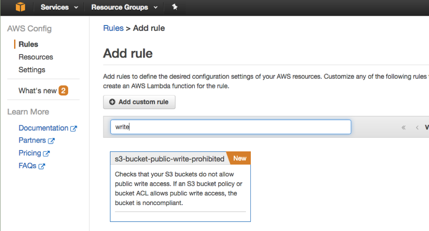Select Rules in the AWS Config sidebar
The image size is (429, 231).
[28, 44]
